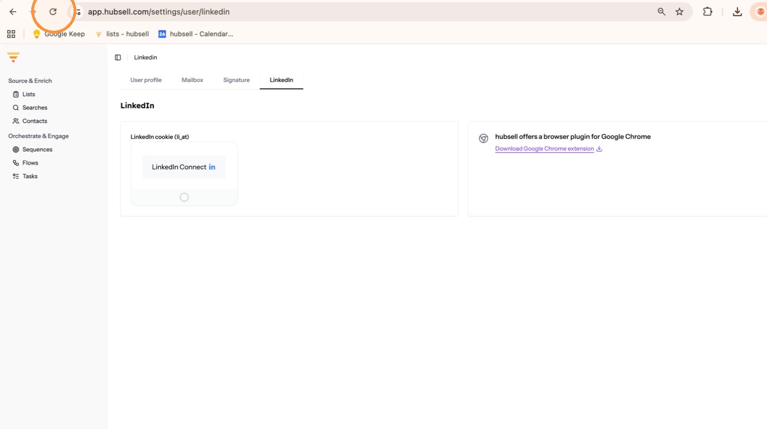Select the radio circle below LinkedIn Connect
The width and height of the screenshot is (767, 429).
(184, 197)
